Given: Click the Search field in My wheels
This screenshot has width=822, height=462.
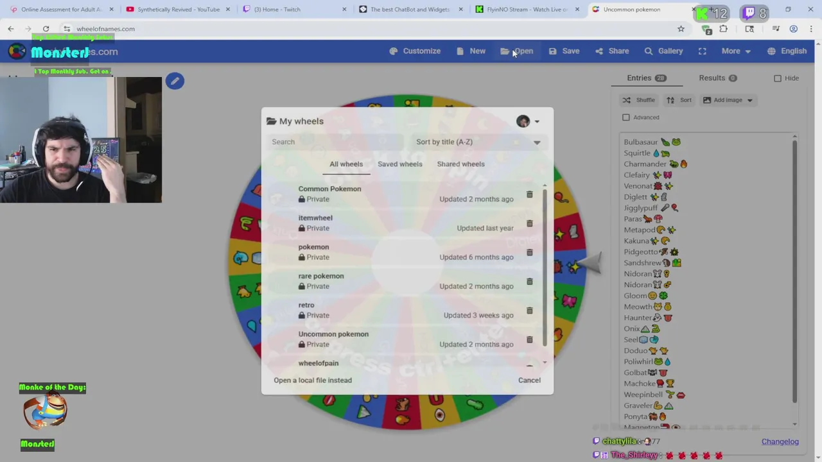Looking at the screenshot, I should [x=336, y=142].
